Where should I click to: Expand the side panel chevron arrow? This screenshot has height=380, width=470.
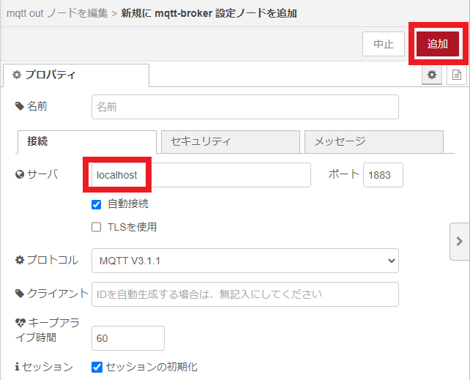pos(459,241)
